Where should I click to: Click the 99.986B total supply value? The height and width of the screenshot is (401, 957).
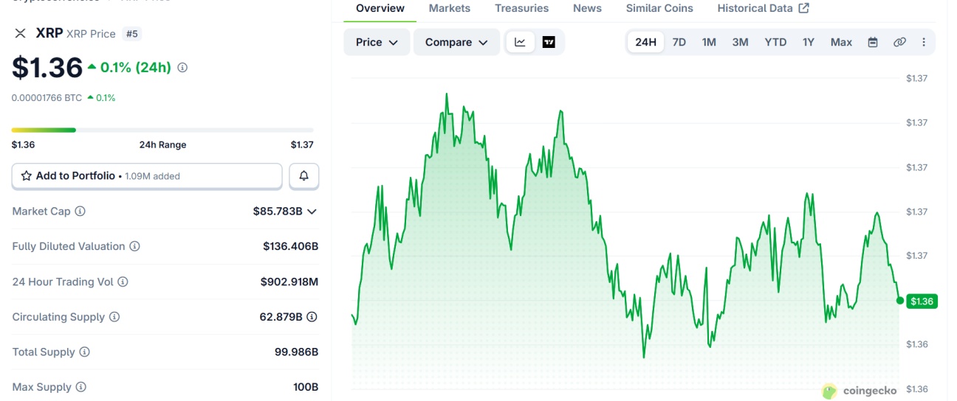pyautogui.click(x=296, y=352)
